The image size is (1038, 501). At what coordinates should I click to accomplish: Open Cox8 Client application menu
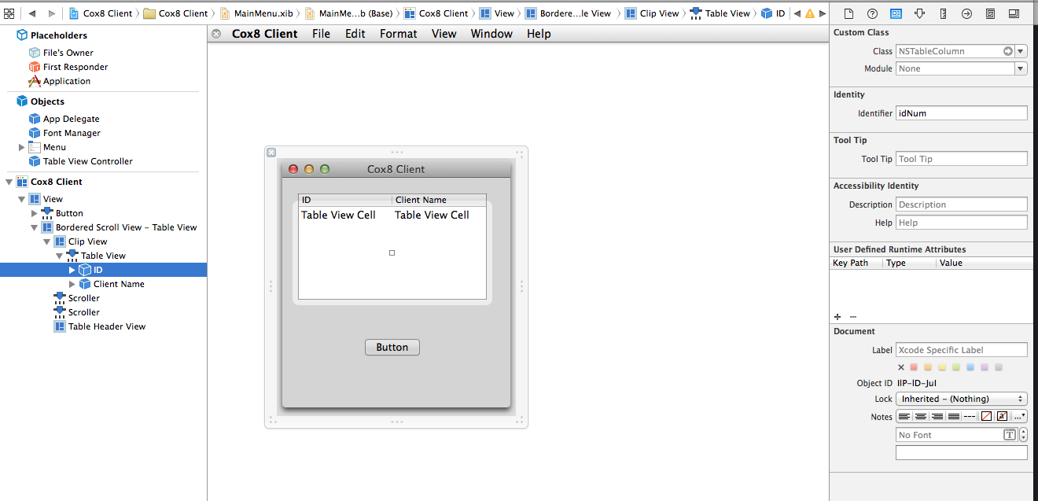(x=265, y=34)
